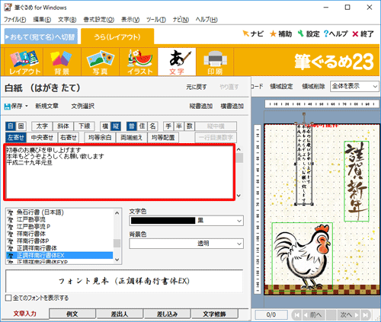The width and height of the screenshot is (381, 322).
Task: Select the 住 address style toggle
Action: click(x=142, y=126)
